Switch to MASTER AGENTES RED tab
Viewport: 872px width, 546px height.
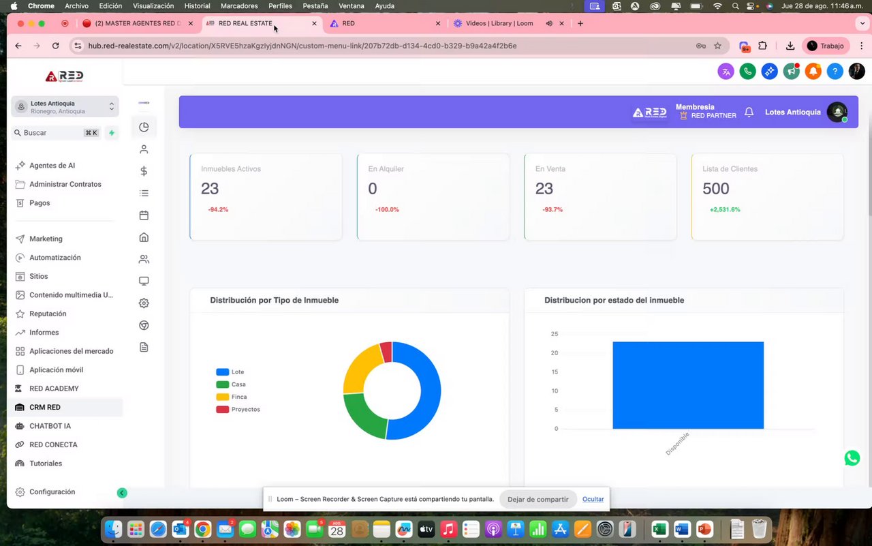click(138, 23)
